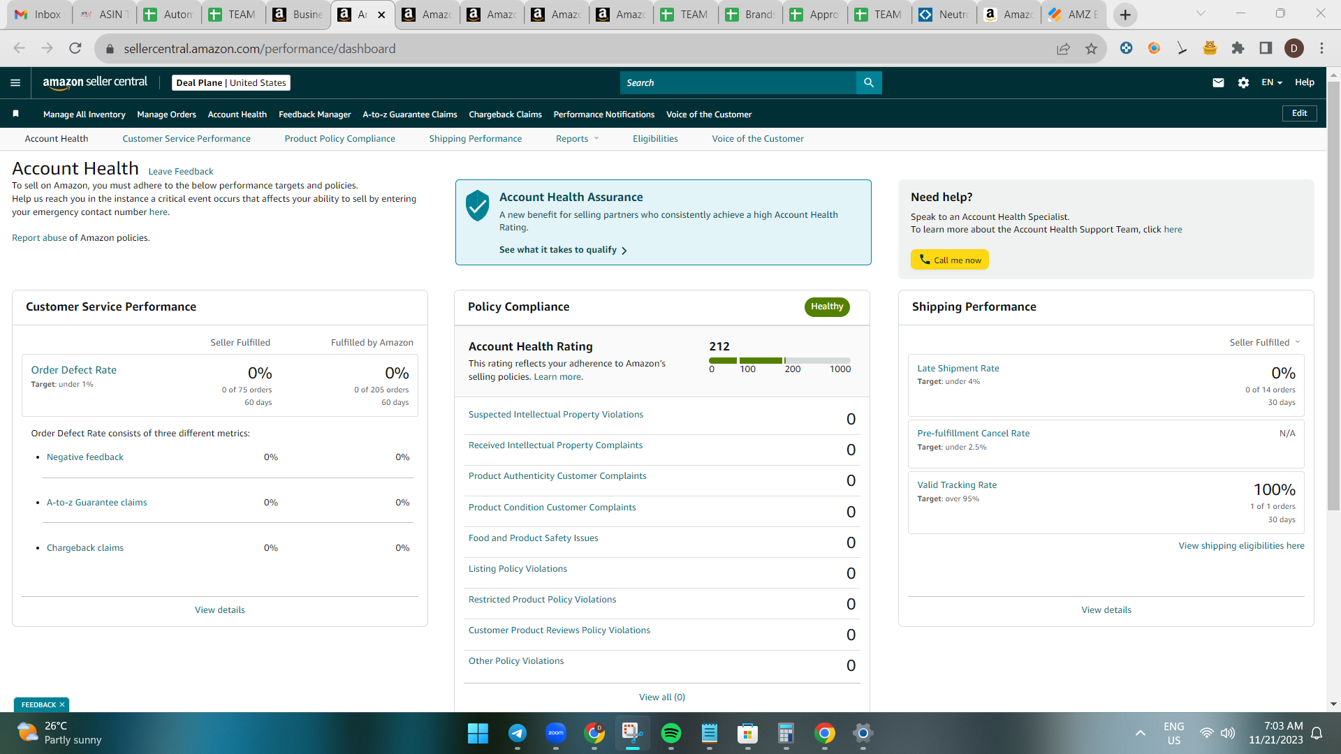
Task: Open the Seller Fulfilled dropdown in Shipping Performance
Action: 1265,342
